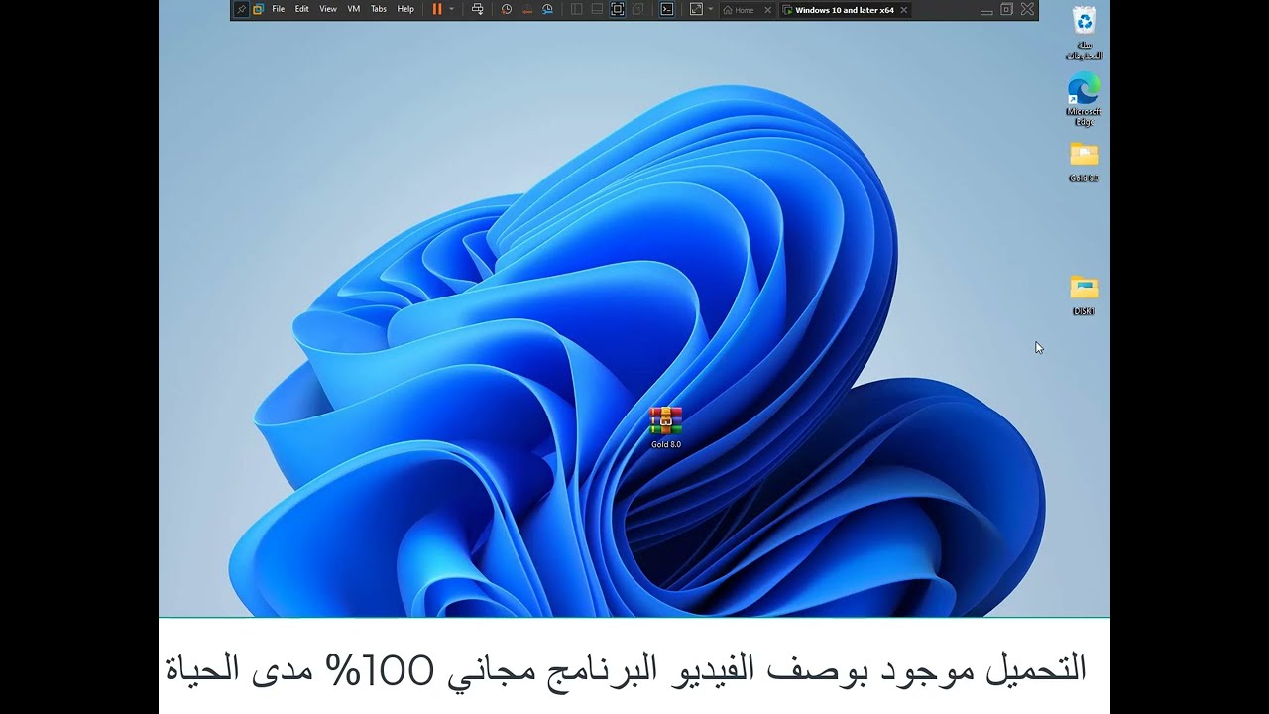Screen dimensions: 1269x714
Task: Toggle the library sidebar view
Action: tap(576, 9)
